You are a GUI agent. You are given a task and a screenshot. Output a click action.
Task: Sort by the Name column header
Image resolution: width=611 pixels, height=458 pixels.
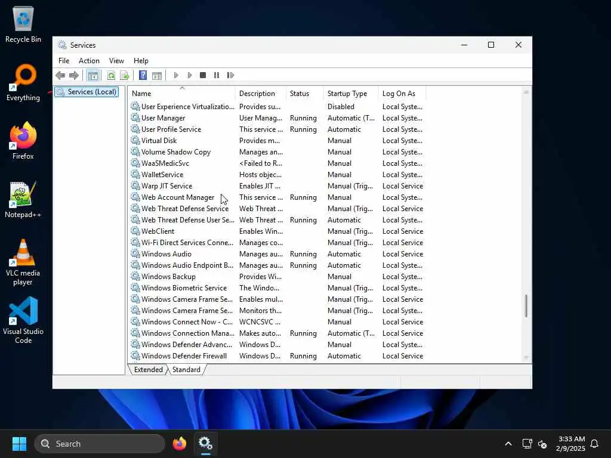(x=181, y=94)
